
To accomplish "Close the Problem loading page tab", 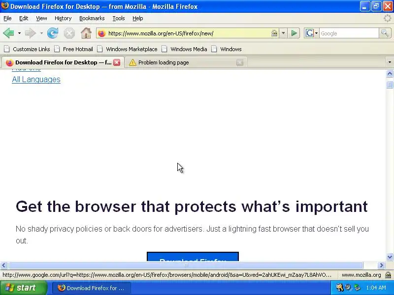I will pyautogui.click(x=240, y=62).
